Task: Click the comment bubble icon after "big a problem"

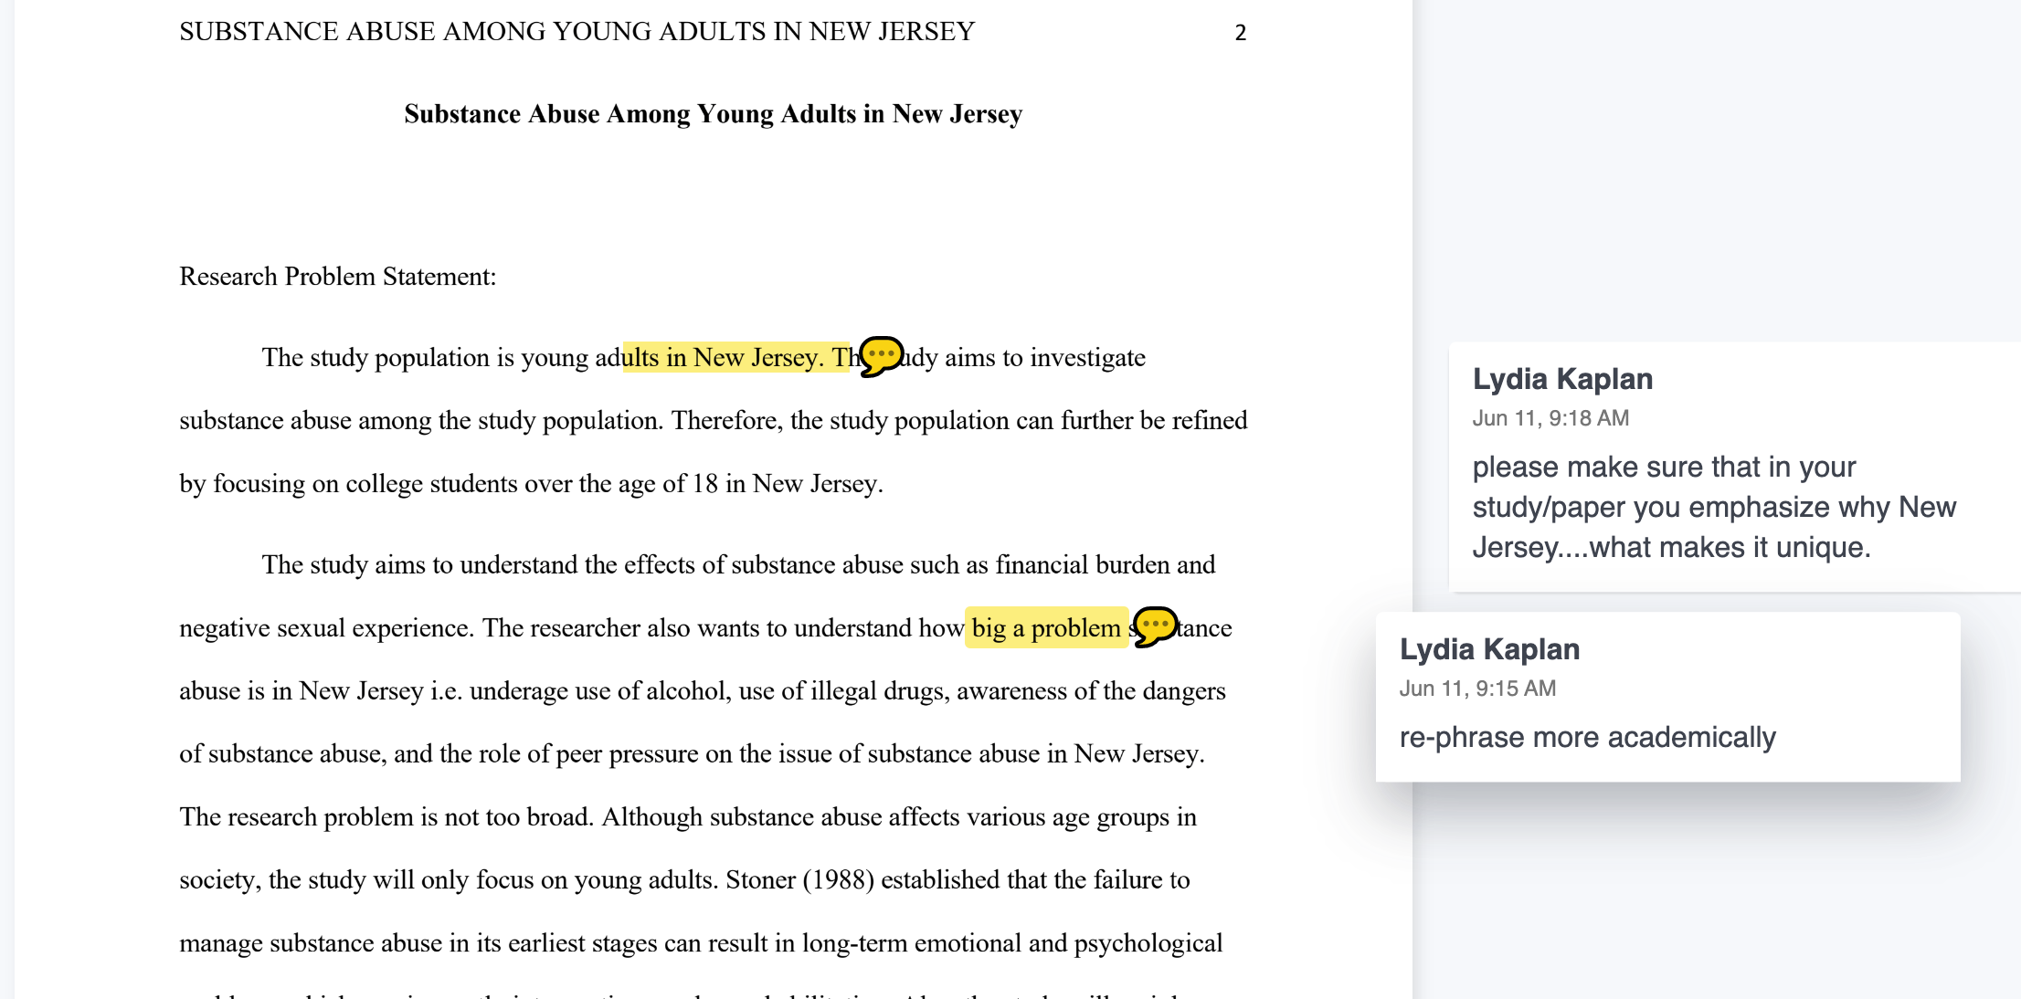Action: point(1155,626)
